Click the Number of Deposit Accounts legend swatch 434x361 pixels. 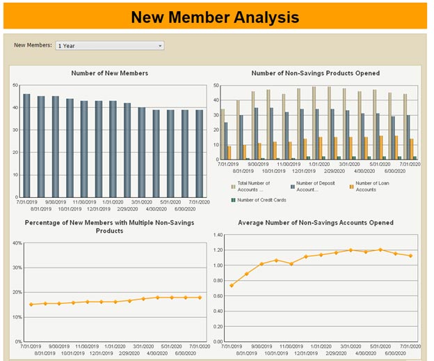292,185
